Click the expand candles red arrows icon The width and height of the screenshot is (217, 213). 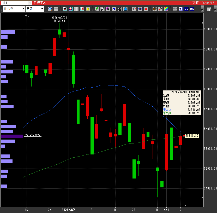pos(134,9)
